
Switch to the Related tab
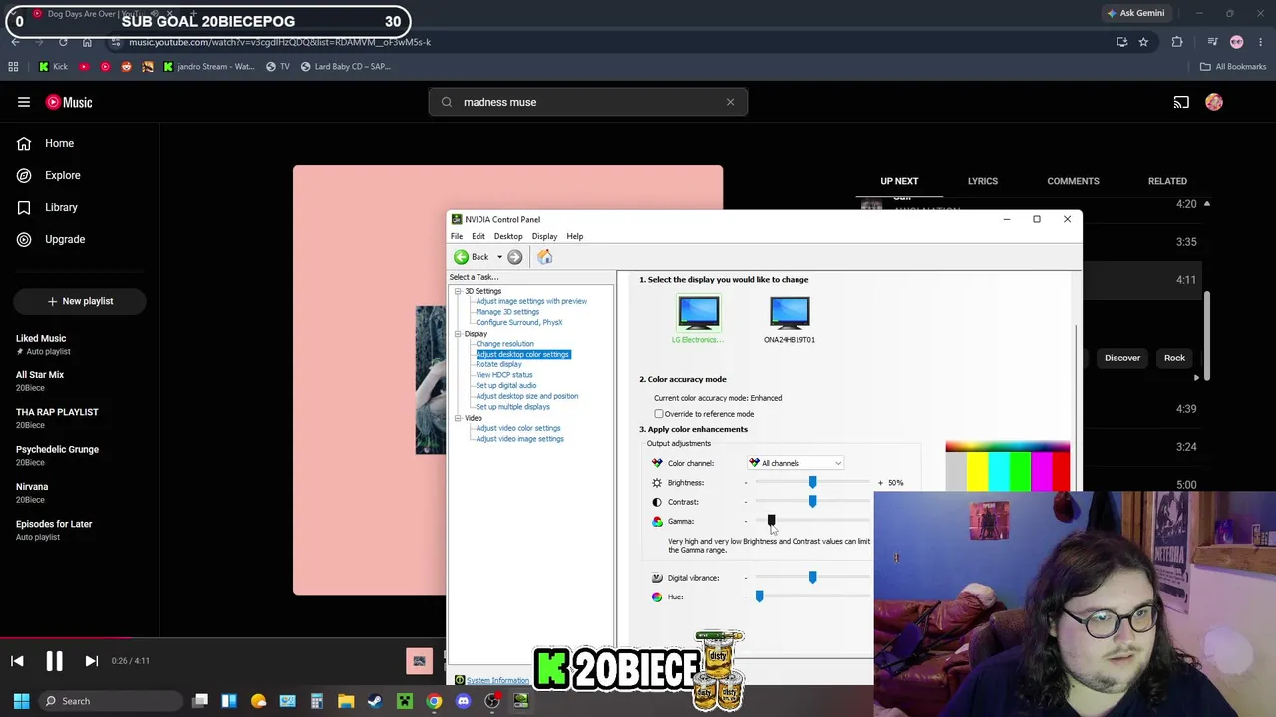pos(1167,181)
